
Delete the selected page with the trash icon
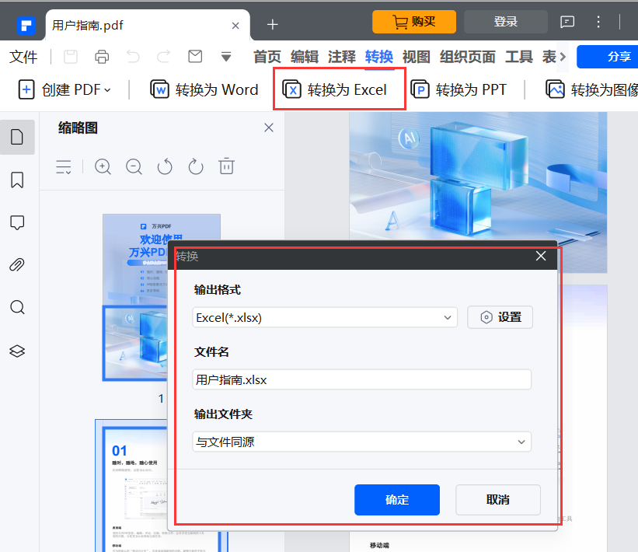[x=226, y=166]
